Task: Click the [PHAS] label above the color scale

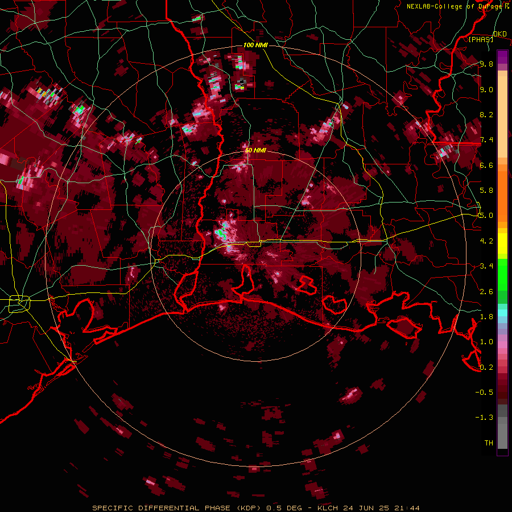Action: coord(481,39)
